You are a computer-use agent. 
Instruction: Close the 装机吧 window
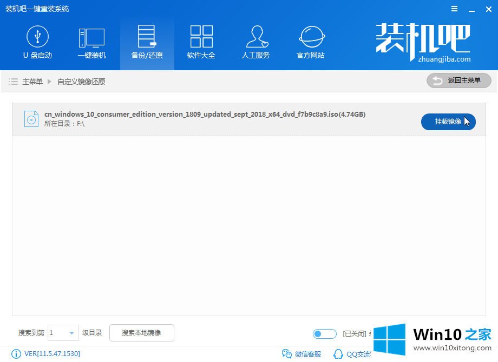489,9
